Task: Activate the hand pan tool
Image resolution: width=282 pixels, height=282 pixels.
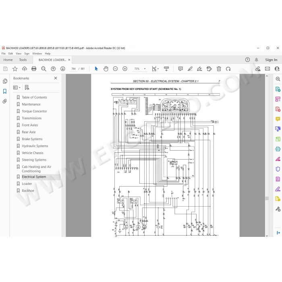Action: click(106, 69)
